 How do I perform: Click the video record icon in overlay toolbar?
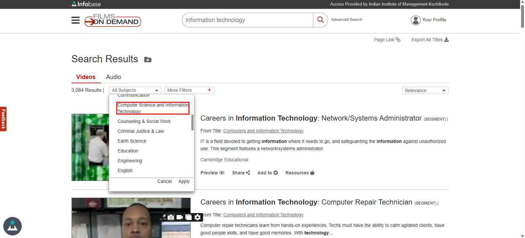[179, 217]
